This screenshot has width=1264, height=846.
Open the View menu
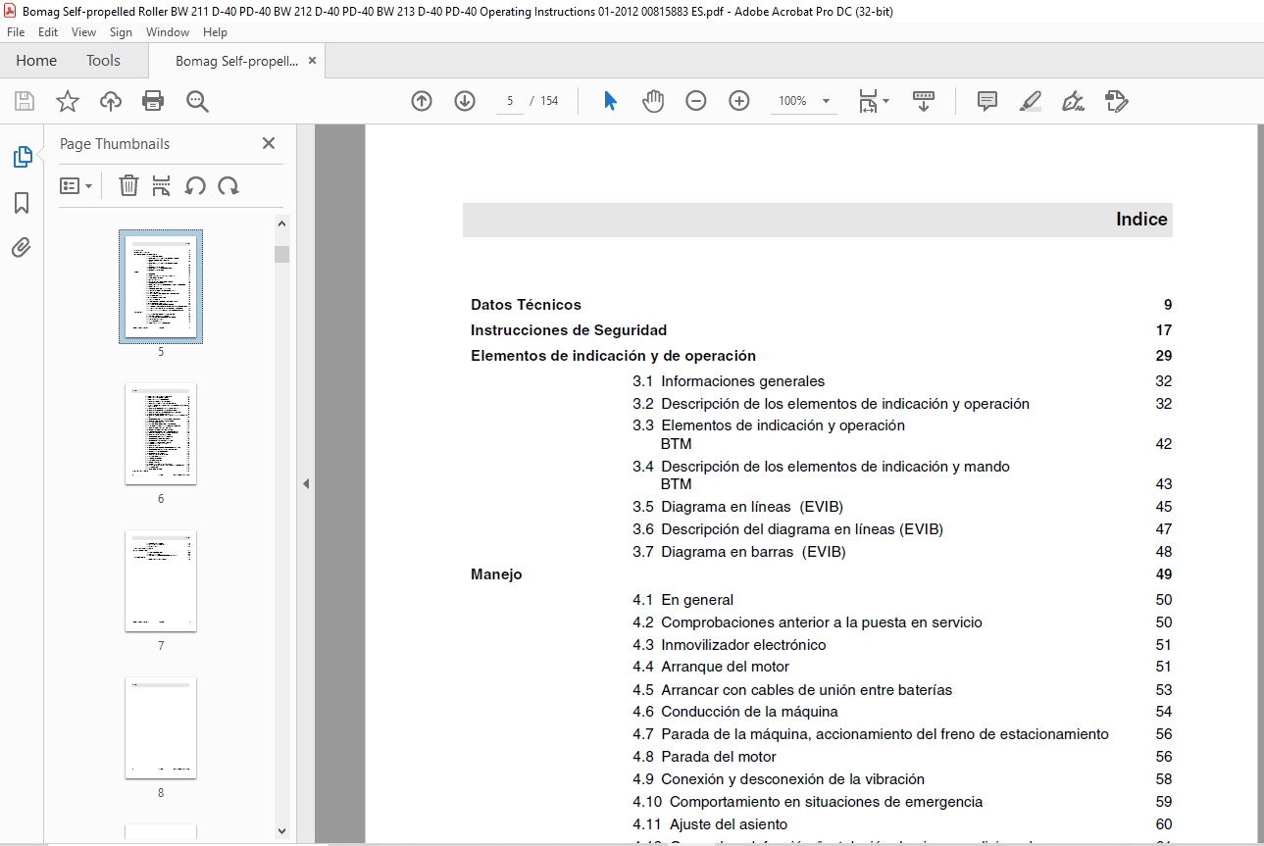(x=83, y=32)
